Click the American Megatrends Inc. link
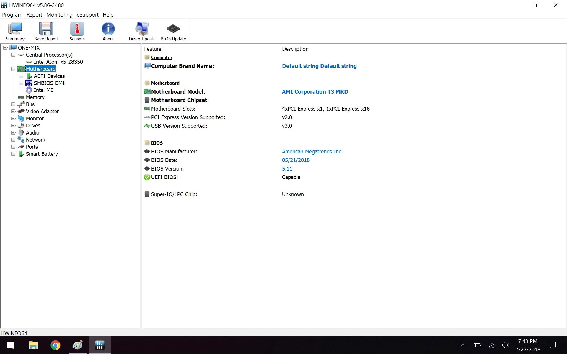Image resolution: width=567 pixels, height=354 pixels. (312, 152)
